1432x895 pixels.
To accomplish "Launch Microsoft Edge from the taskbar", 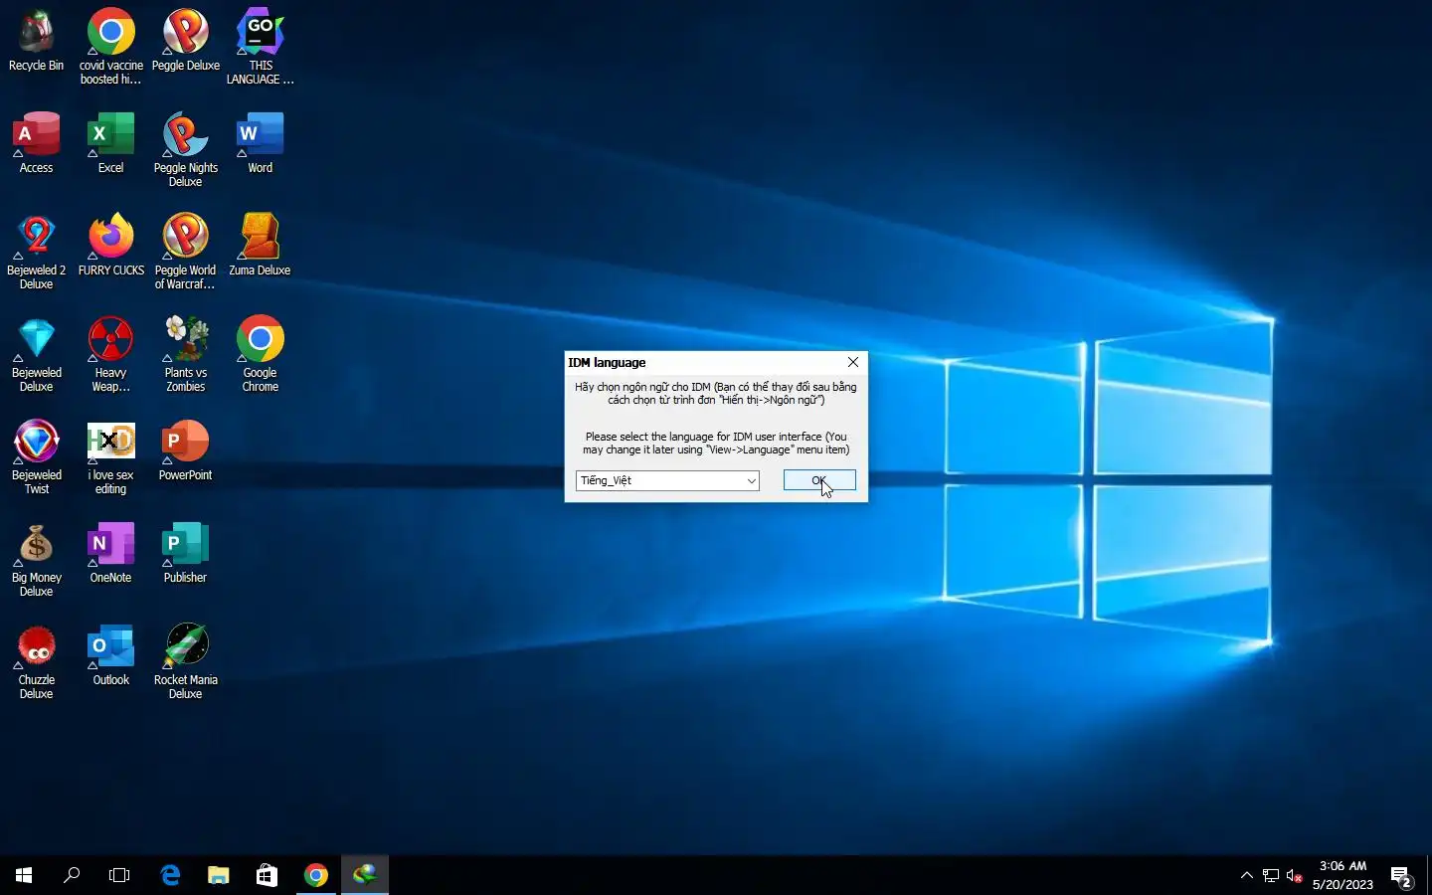I will (170, 875).
